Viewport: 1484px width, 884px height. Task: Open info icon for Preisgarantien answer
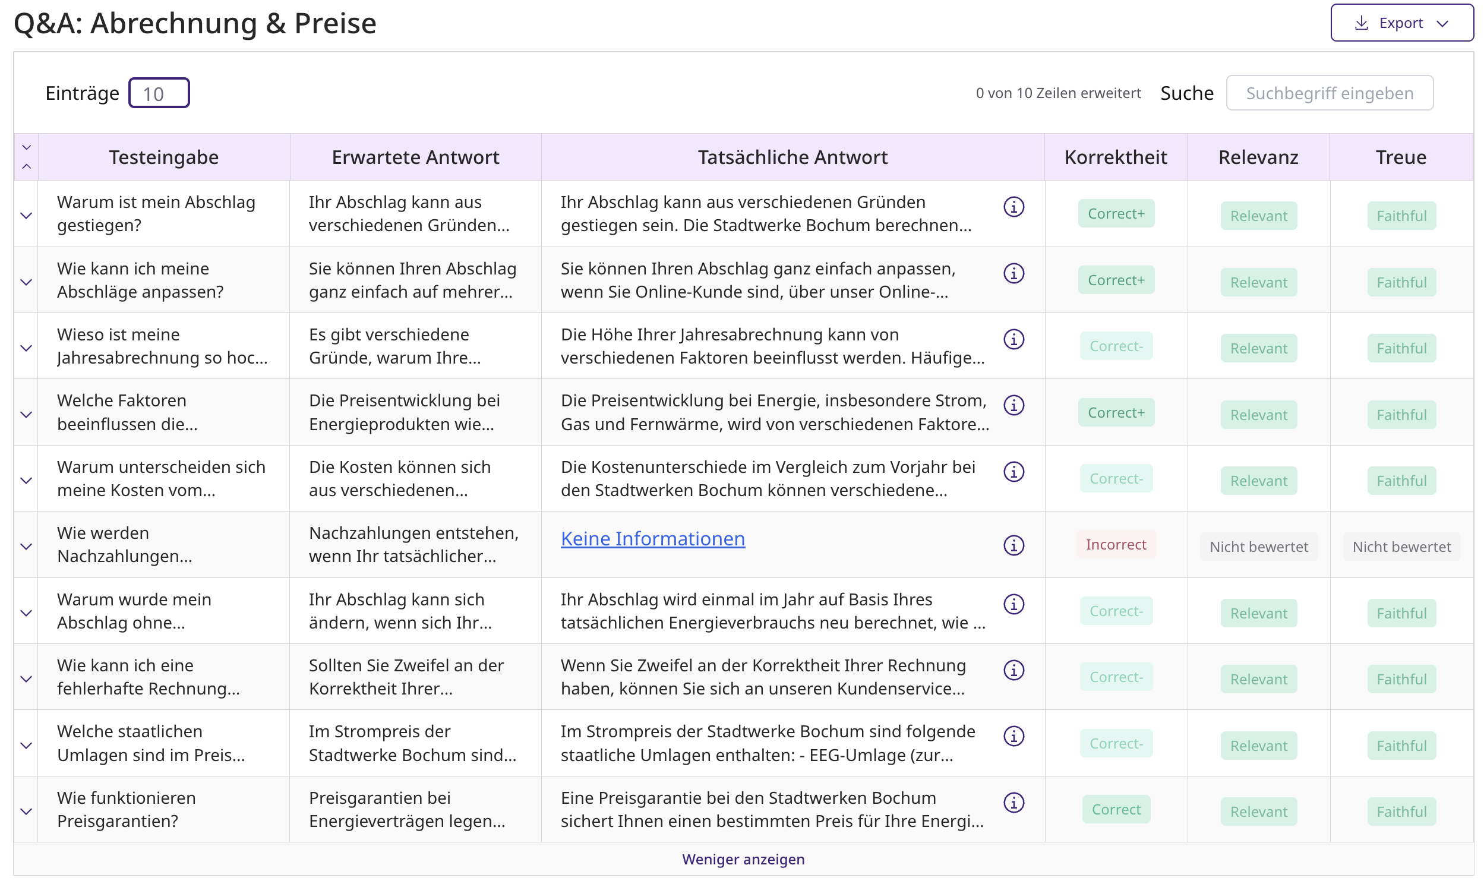(x=1013, y=803)
